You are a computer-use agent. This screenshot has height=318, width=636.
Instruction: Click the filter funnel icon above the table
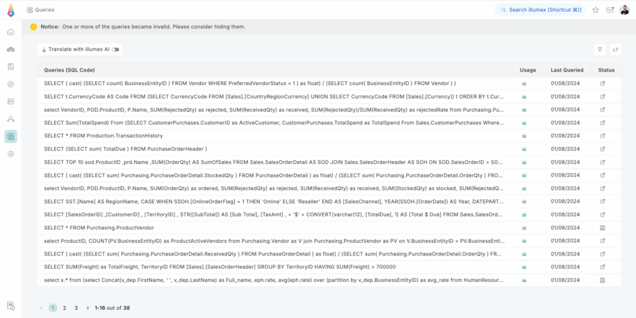click(599, 50)
